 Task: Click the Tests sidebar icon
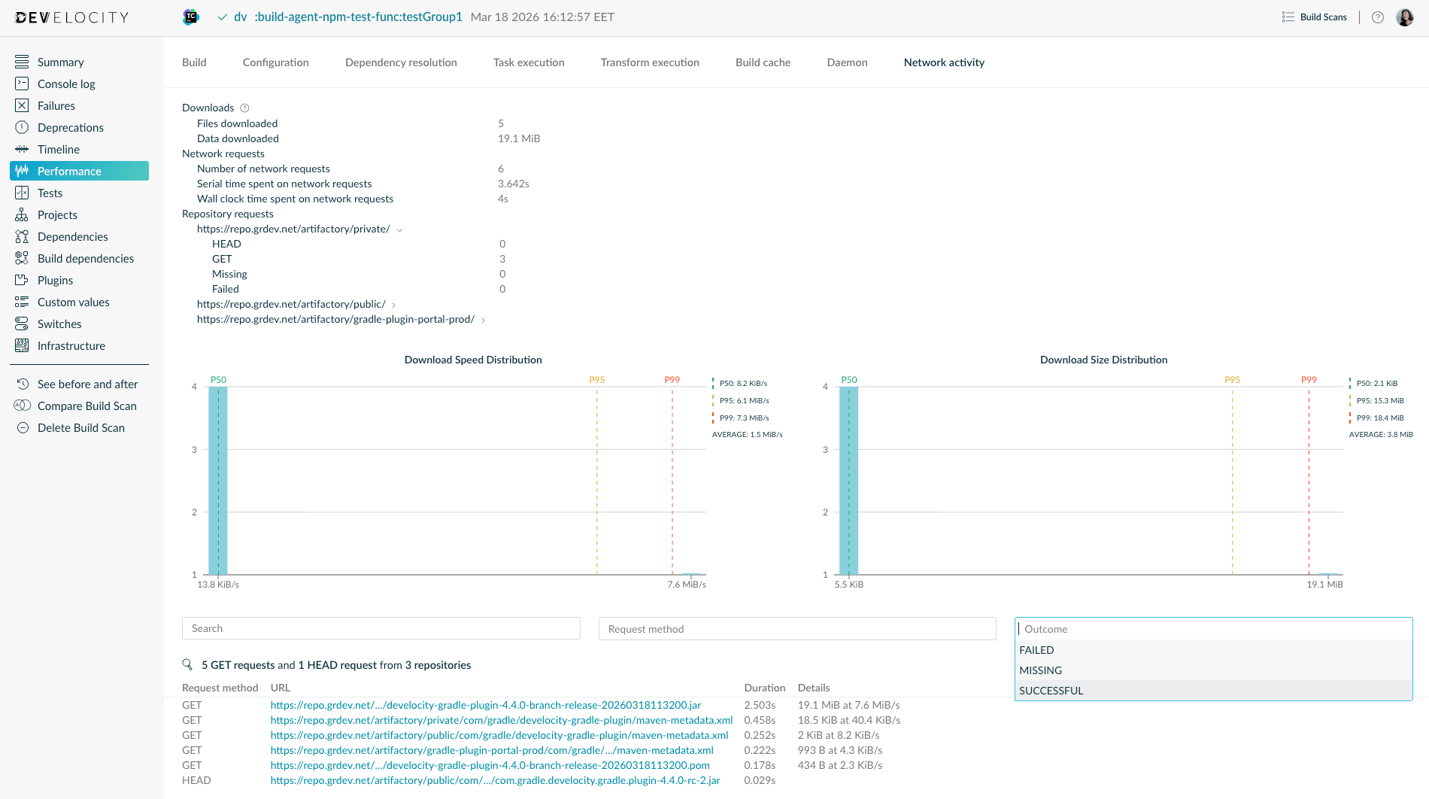23,193
